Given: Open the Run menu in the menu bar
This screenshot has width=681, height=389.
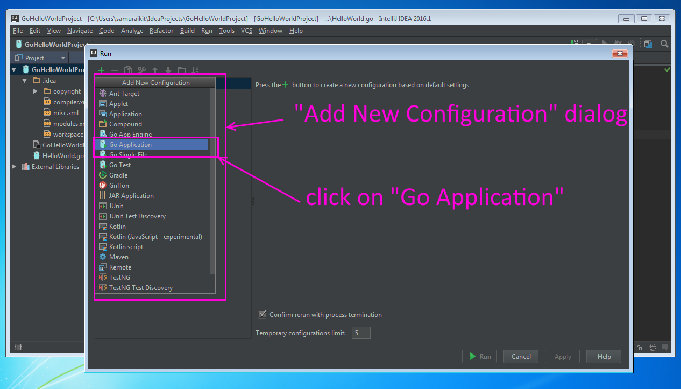Looking at the screenshot, I should 207,31.
